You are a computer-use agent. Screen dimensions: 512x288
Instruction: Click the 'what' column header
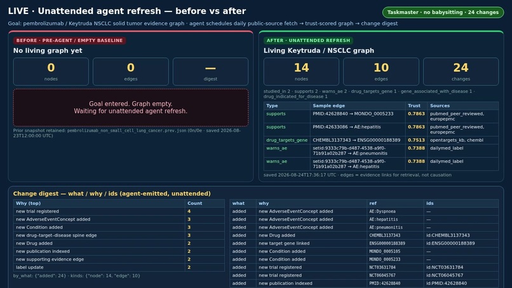pos(243,203)
